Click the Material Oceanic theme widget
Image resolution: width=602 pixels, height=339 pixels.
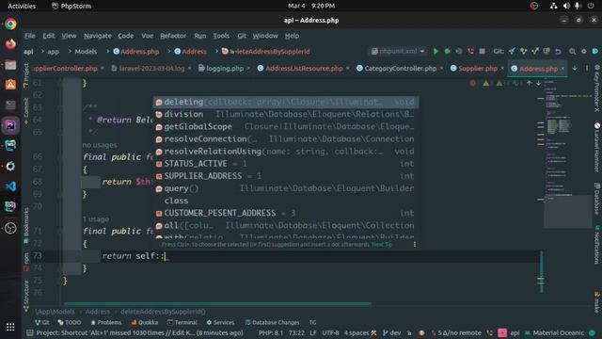(x=554, y=332)
